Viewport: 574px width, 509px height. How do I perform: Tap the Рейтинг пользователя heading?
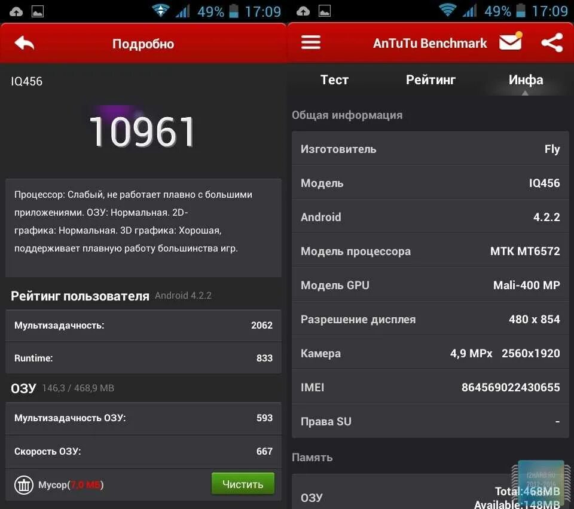(80, 296)
